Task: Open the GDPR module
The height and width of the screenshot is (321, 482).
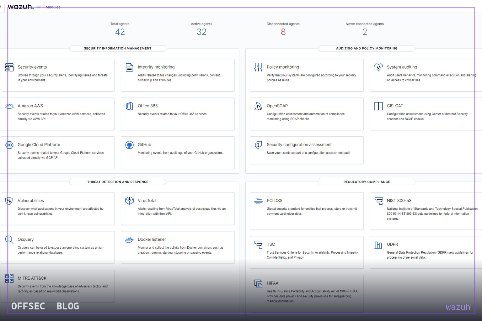Action: [x=426, y=252]
